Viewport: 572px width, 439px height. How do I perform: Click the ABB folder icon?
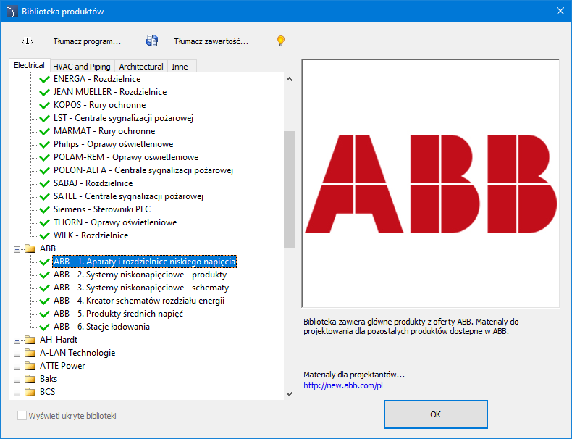click(x=30, y=248)
